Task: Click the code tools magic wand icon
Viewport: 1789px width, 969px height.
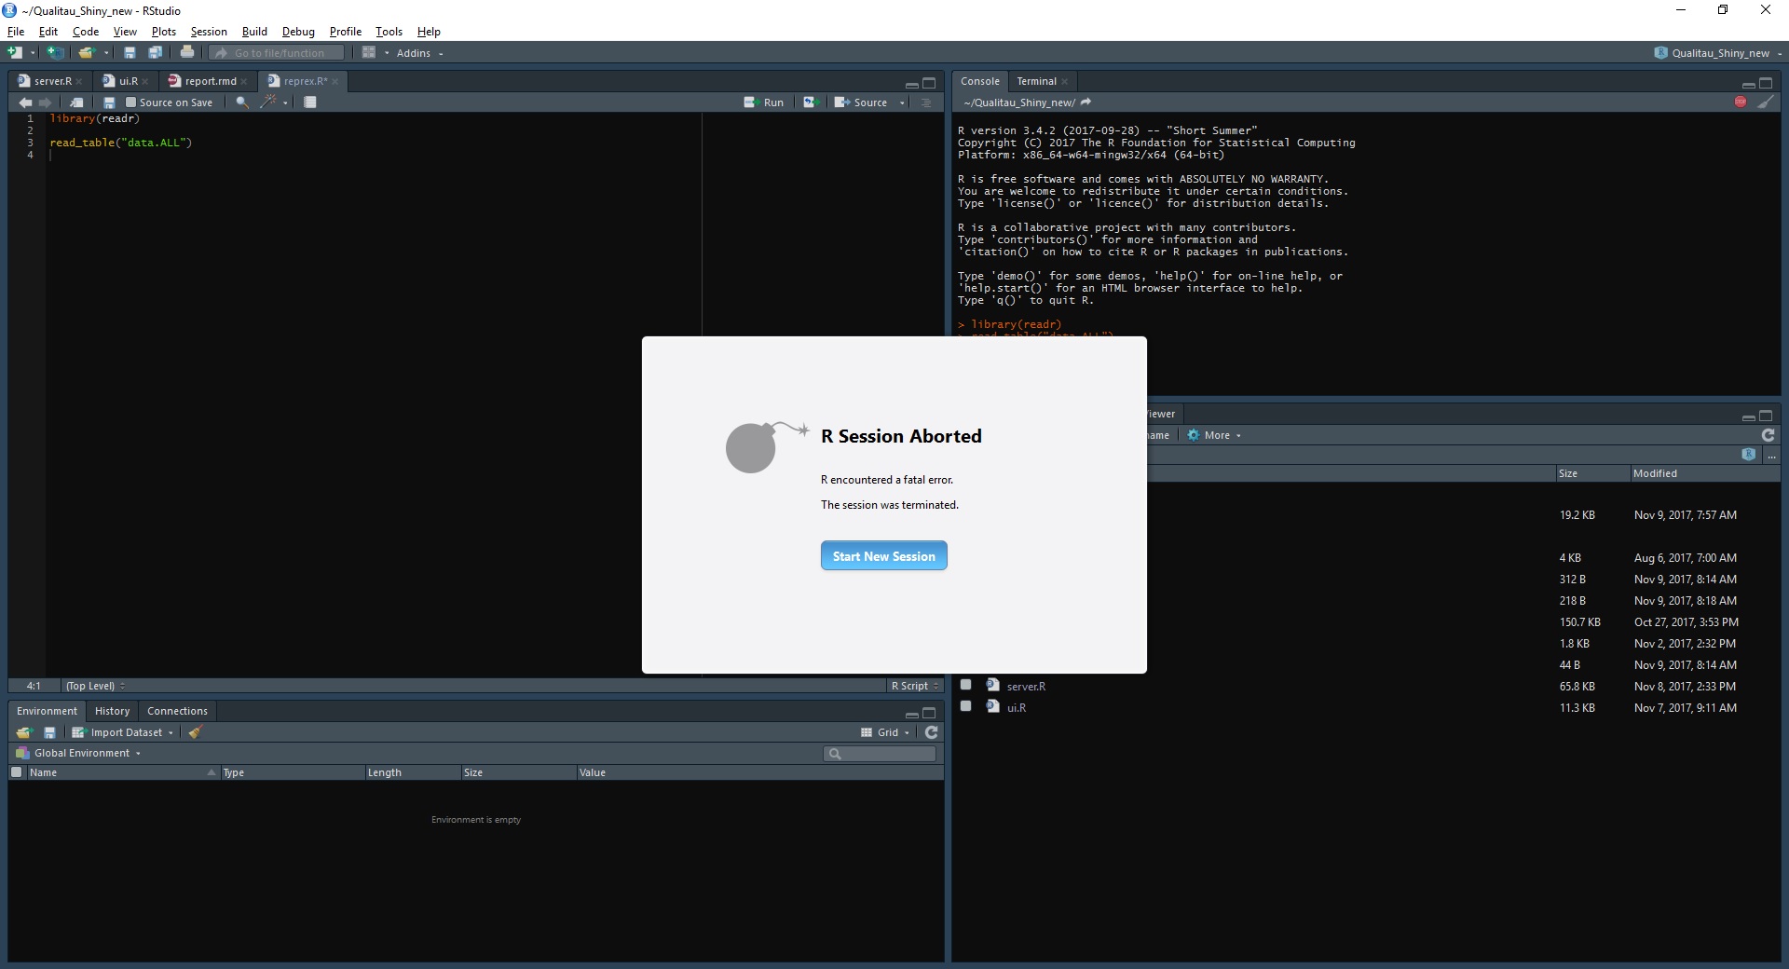Action: pyautogui.click(x=269, y=102)
